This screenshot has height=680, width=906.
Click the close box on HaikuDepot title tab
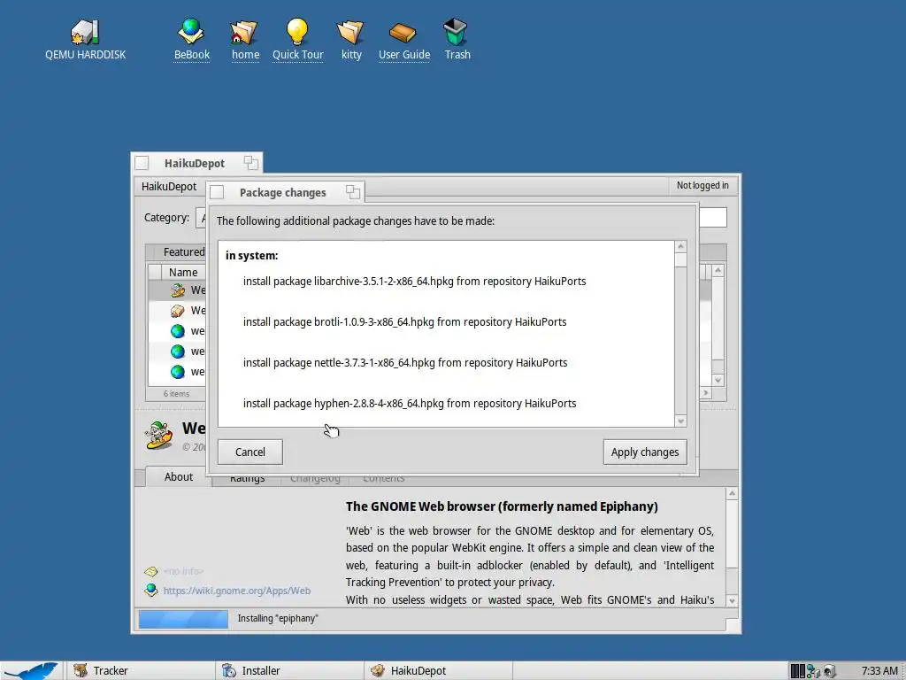point(142,163)
